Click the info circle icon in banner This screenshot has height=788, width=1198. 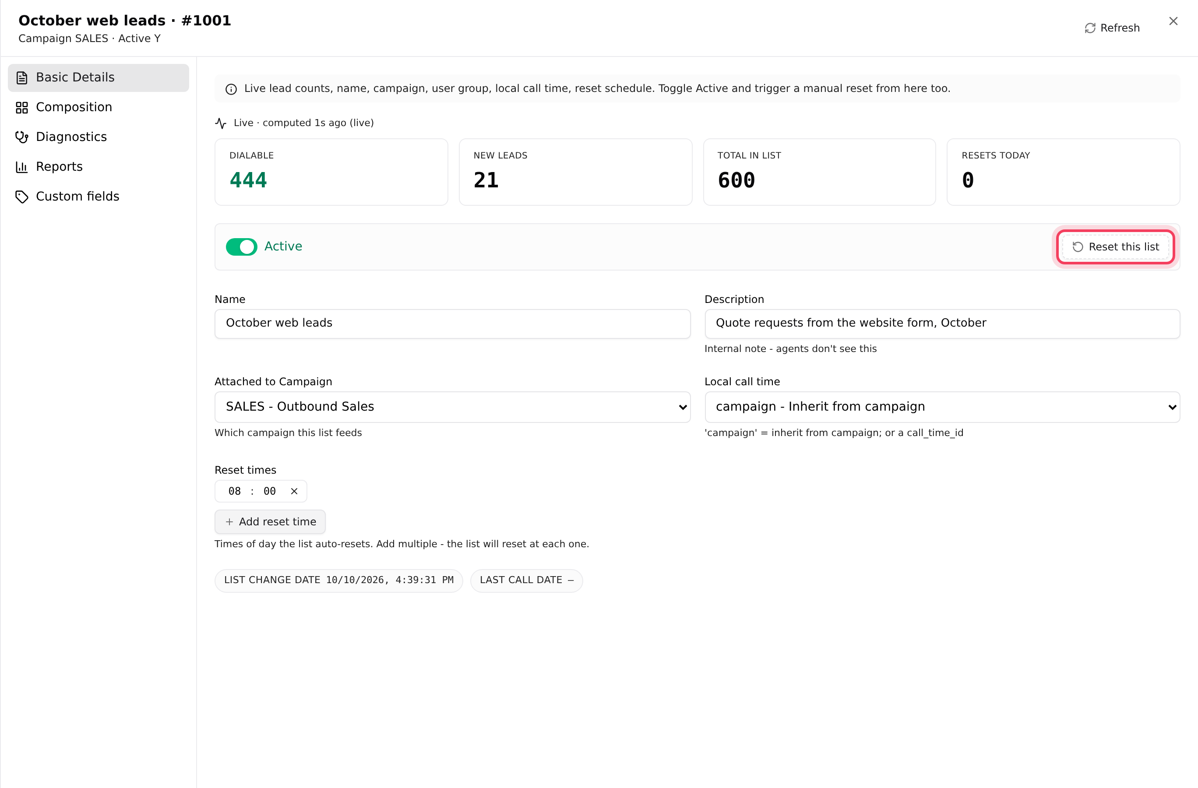[231, 89]
